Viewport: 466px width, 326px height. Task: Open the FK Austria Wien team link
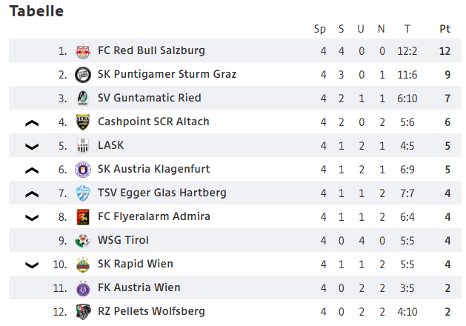139,287
